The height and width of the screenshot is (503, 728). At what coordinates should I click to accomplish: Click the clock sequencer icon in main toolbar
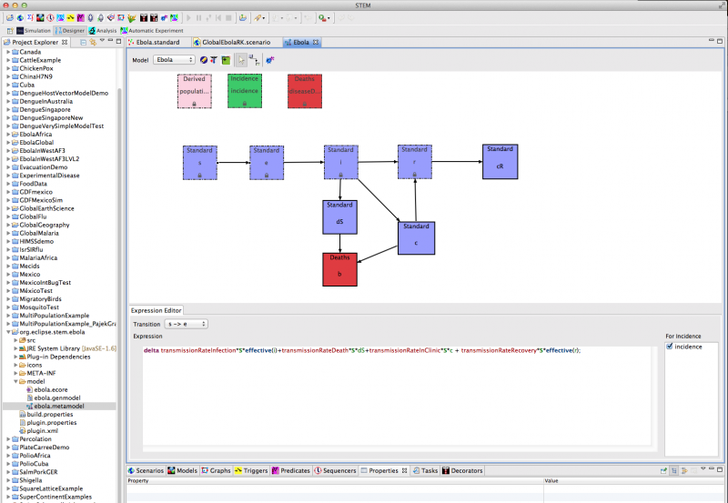pos(50,18)
